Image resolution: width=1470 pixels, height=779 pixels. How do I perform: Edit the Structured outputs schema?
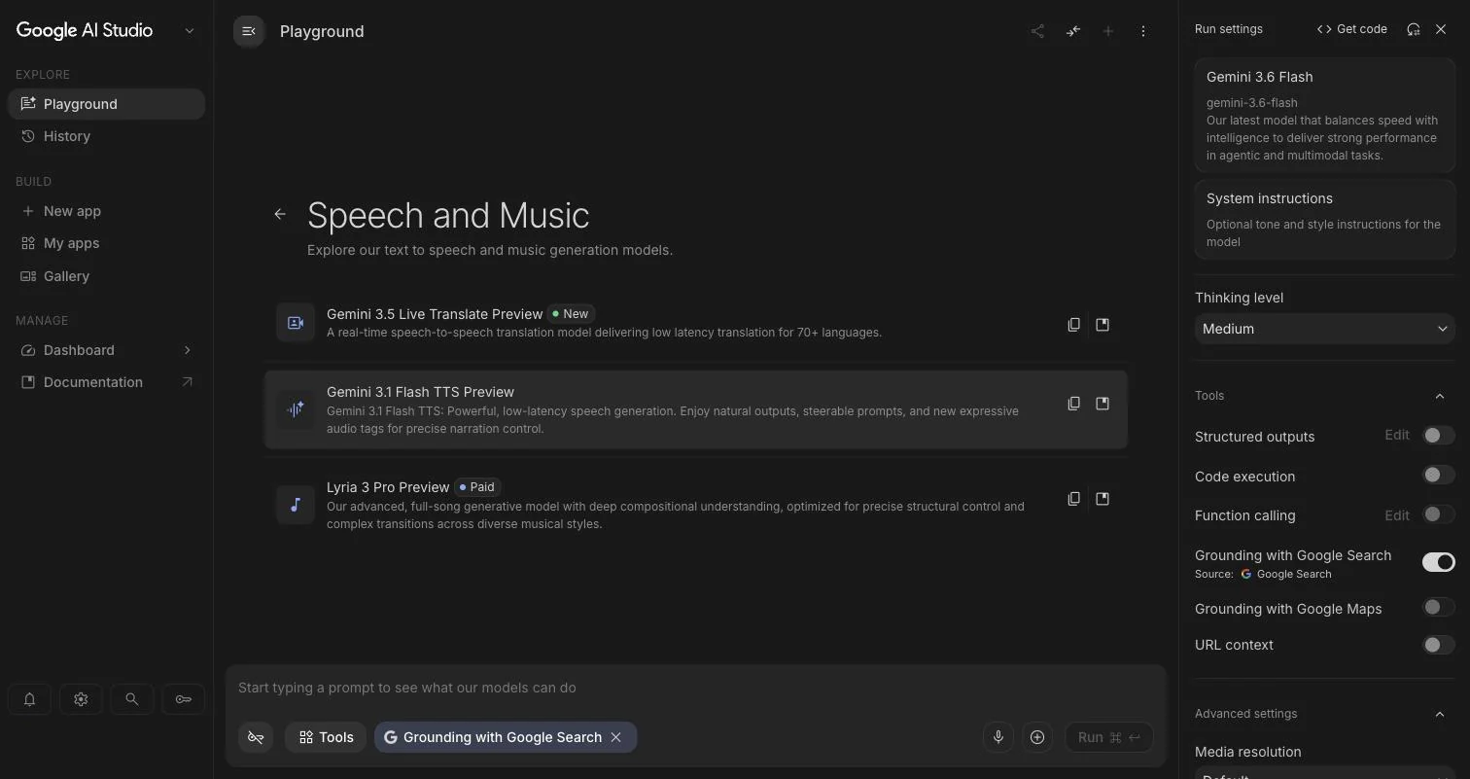pos(1397,436)
